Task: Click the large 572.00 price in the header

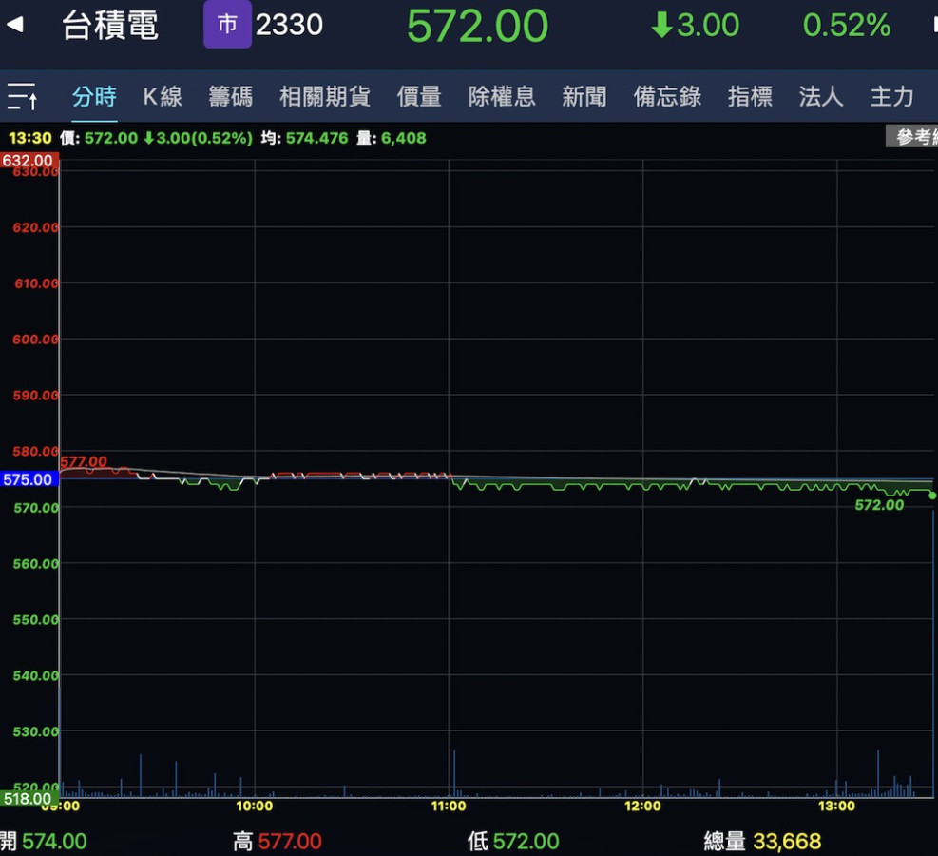Action: 477,27
